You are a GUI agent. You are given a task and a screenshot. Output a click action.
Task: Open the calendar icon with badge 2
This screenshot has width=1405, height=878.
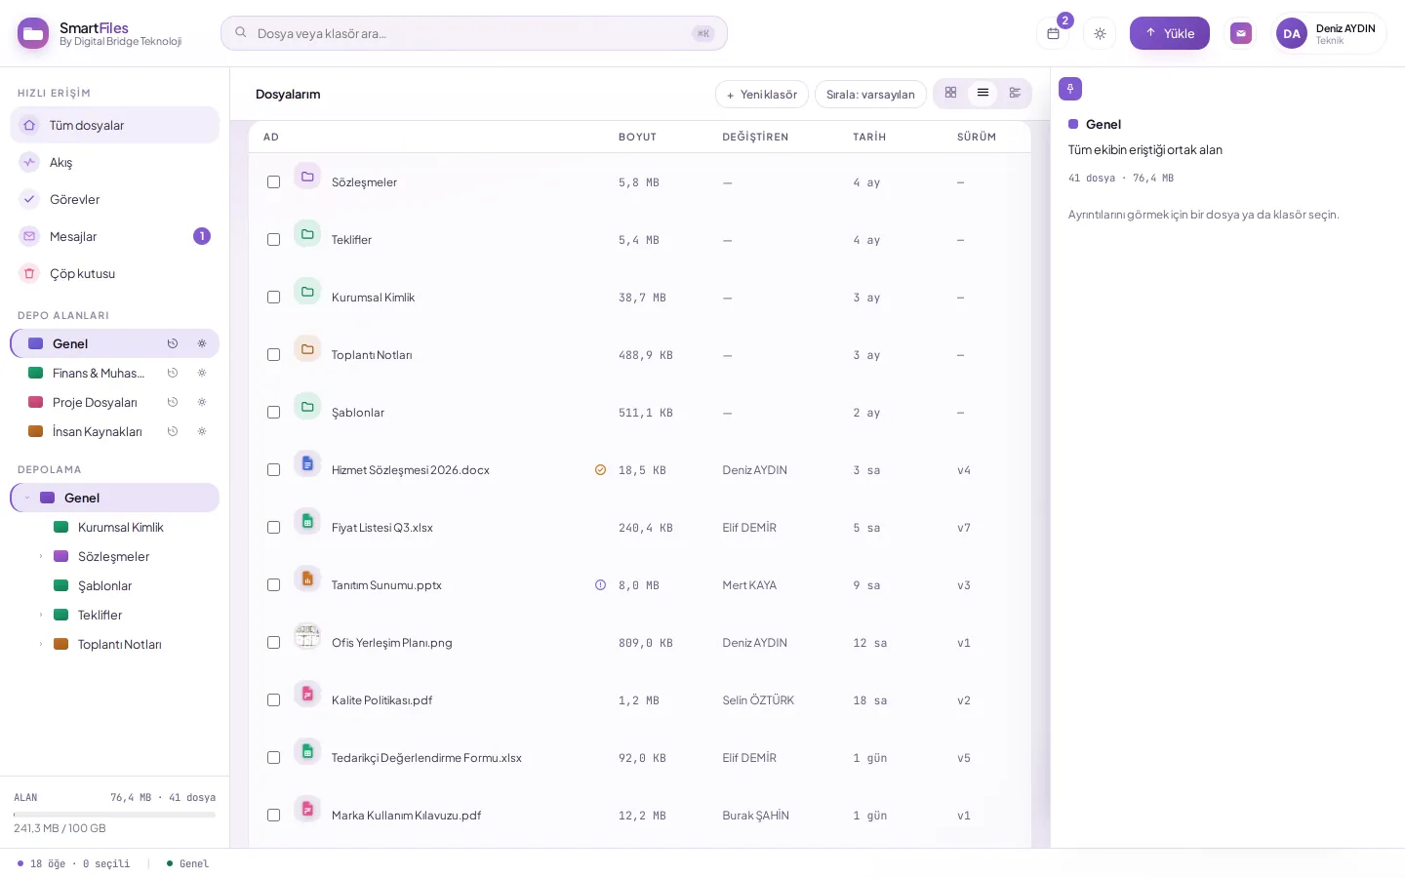(1053, 33)
